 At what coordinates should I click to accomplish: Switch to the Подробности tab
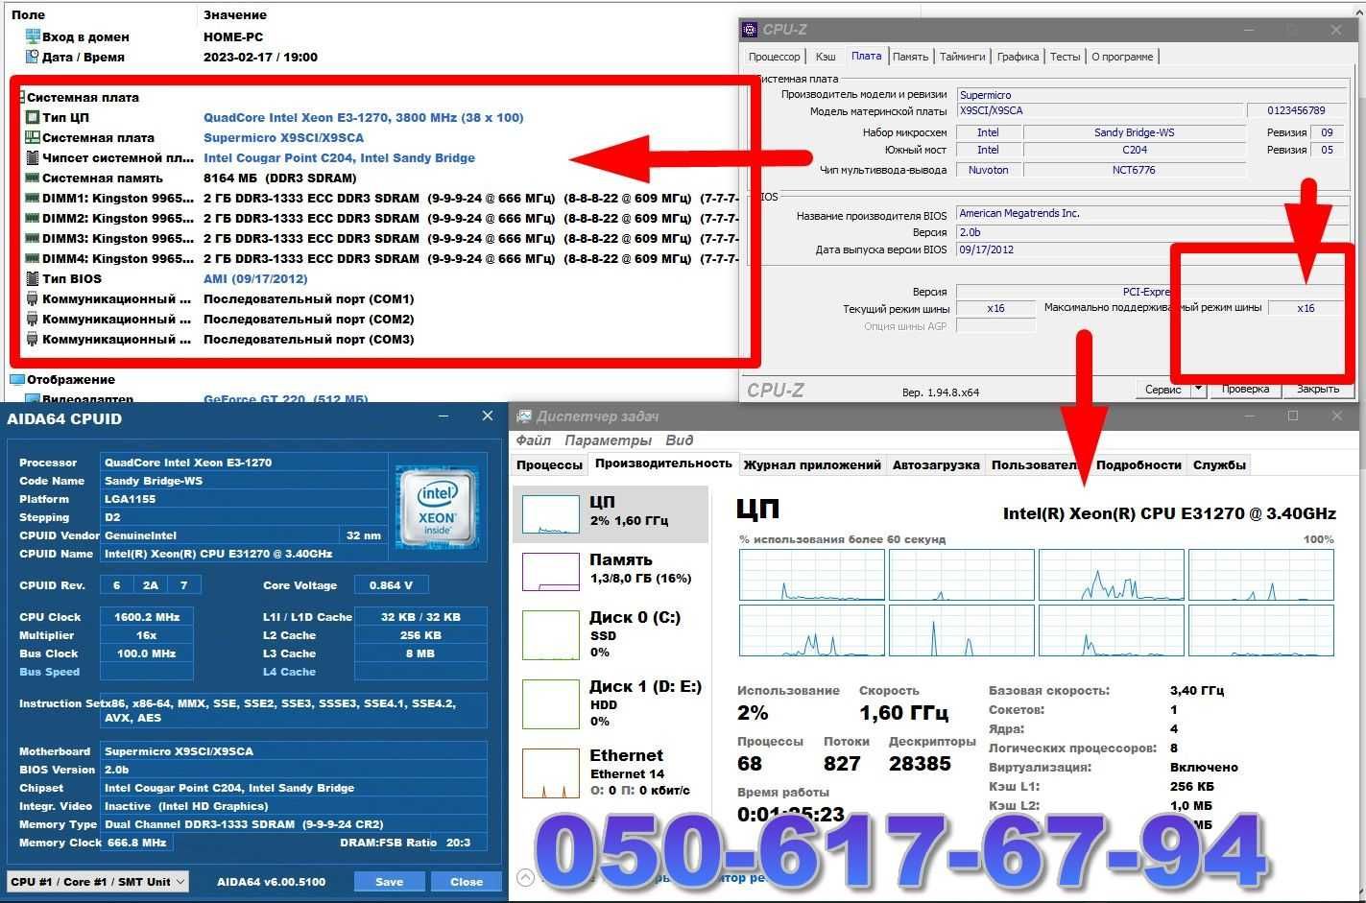[x=1138, y=465]
